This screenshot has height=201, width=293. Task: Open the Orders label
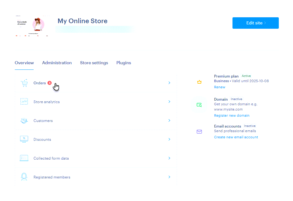[x=40, y=83]
